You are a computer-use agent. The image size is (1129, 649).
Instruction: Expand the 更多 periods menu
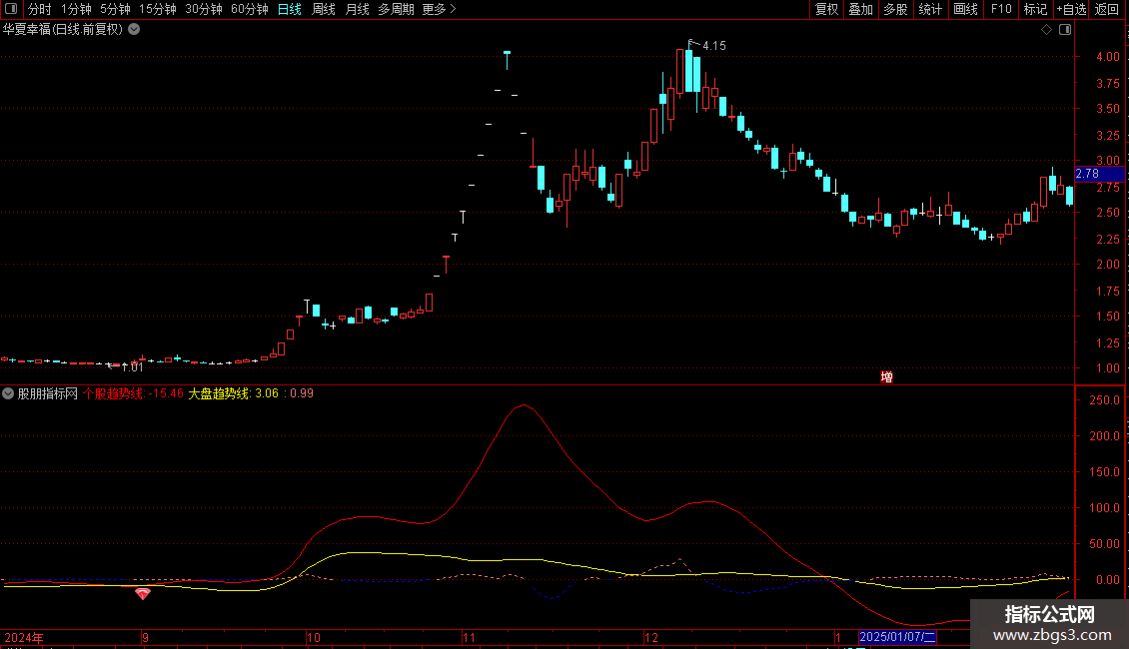[440, 9]
